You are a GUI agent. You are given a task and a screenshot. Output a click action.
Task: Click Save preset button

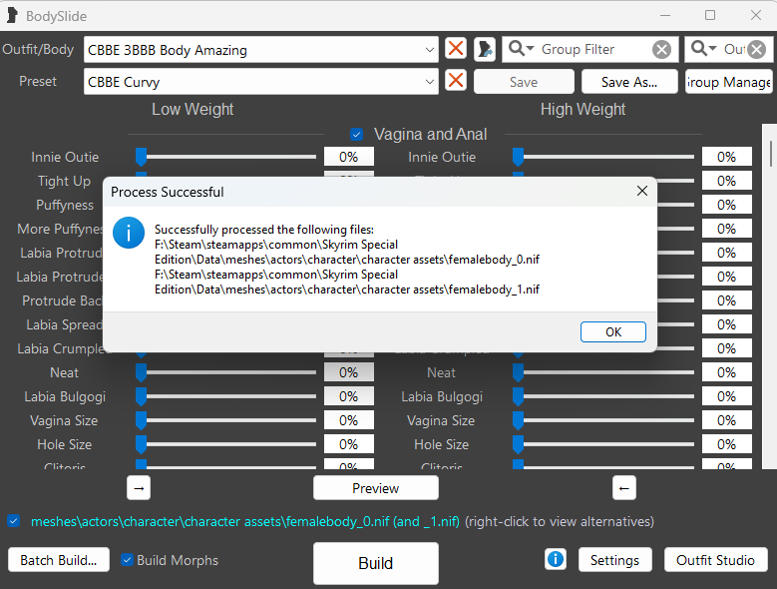524,82
